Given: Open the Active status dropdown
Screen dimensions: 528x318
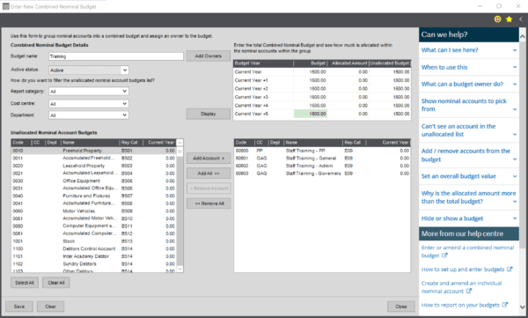Looking at the screenshot, I should tap(89, 70).
